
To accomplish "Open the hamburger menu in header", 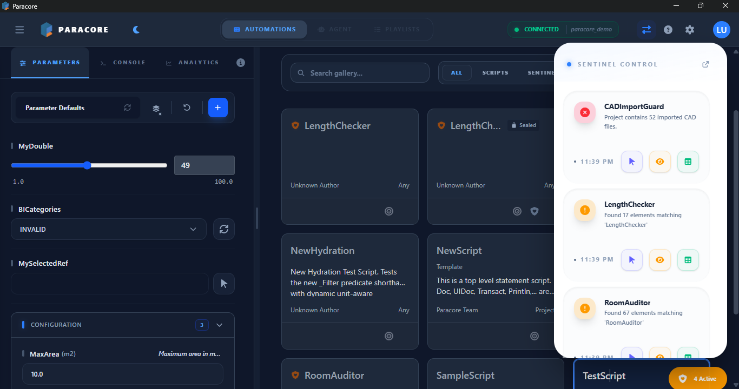I will click(19, 30).
